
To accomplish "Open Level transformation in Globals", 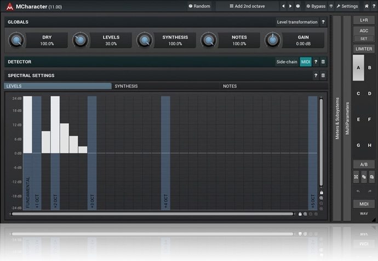I will 297,22.
